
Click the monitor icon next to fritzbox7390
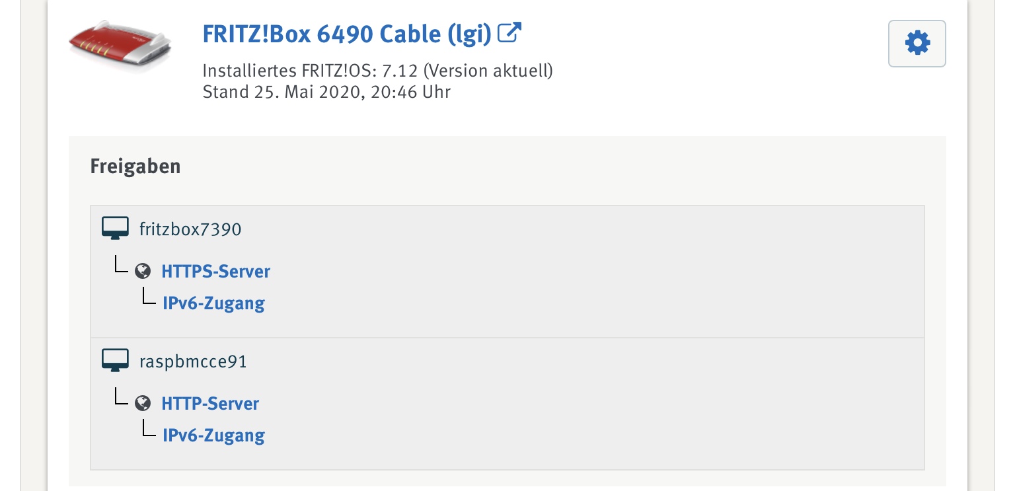115,229
